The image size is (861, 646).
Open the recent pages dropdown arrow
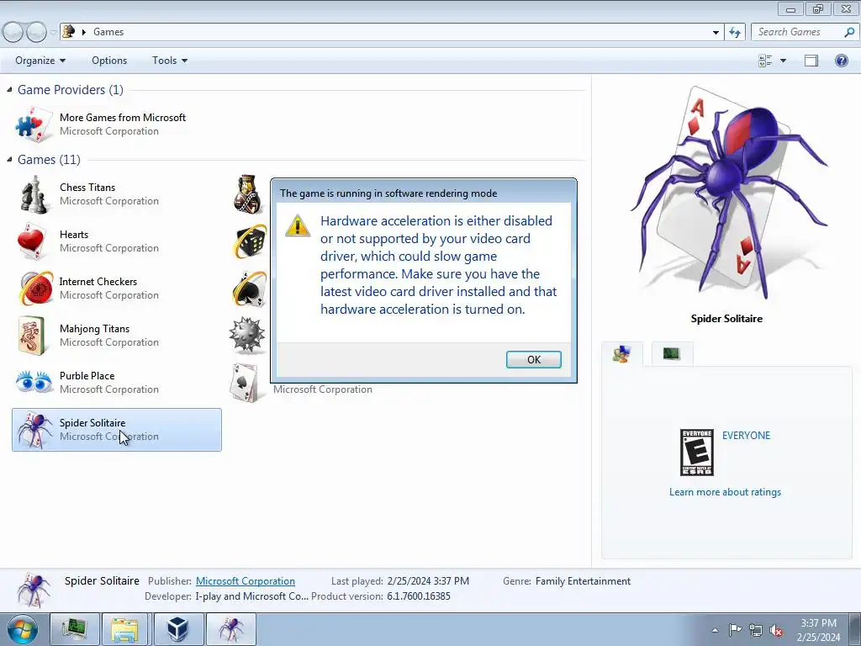tap(53, 33)
